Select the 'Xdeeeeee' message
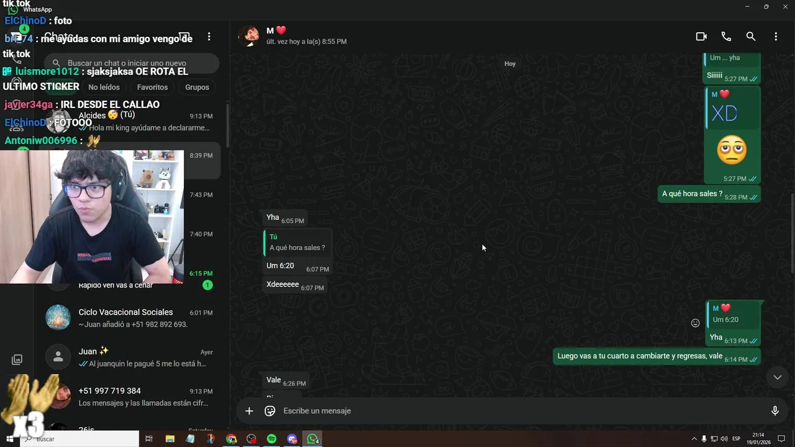 point(294,286)
